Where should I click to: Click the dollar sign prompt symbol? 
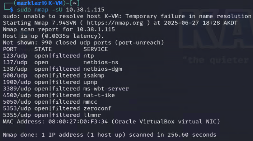pos(11,10)
